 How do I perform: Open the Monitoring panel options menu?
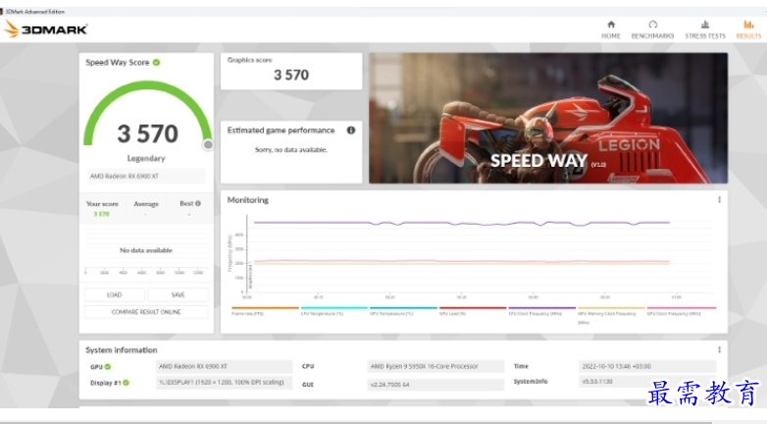click(719, 200)
